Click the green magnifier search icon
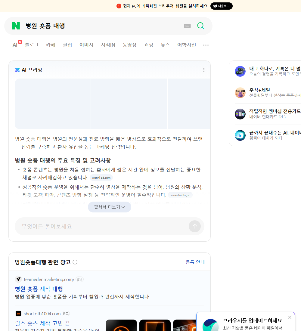Image resolution: width=301 pixels, height=331 pixels. pos(201,26)
